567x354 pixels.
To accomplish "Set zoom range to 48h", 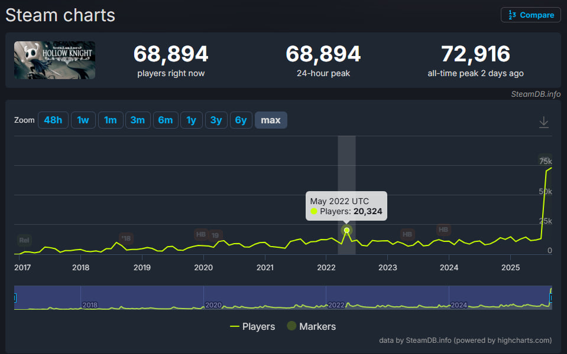I will pos(53,120).
